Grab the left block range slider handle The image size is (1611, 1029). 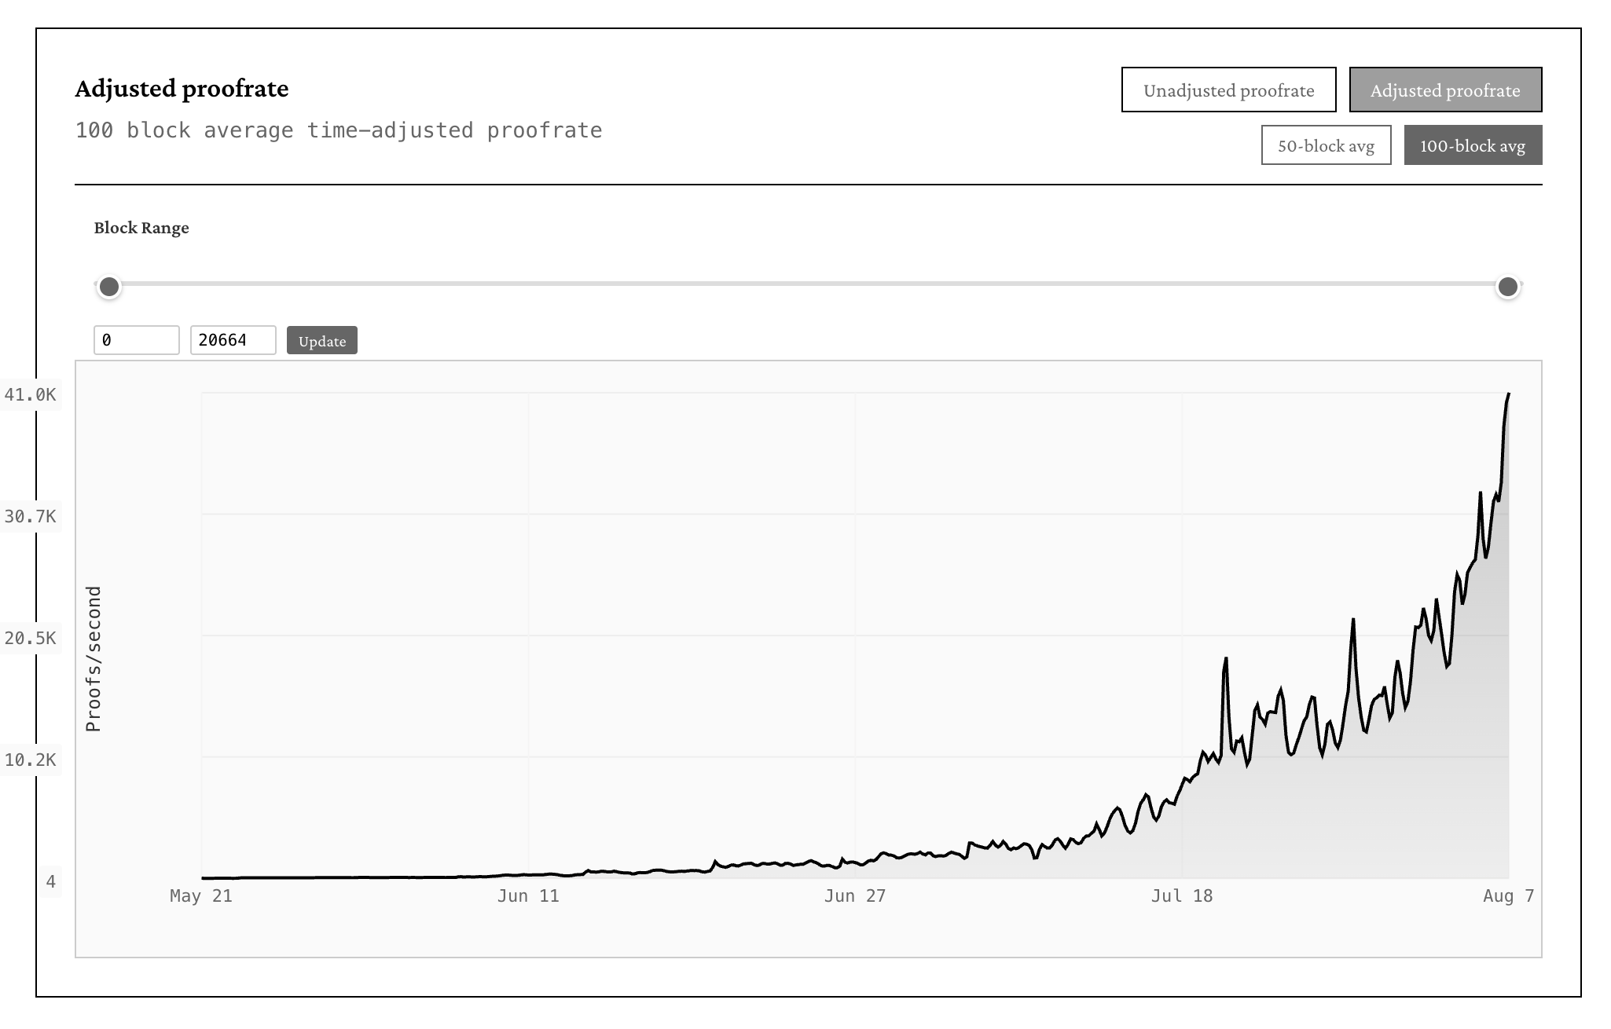click(x=109, y=287)
